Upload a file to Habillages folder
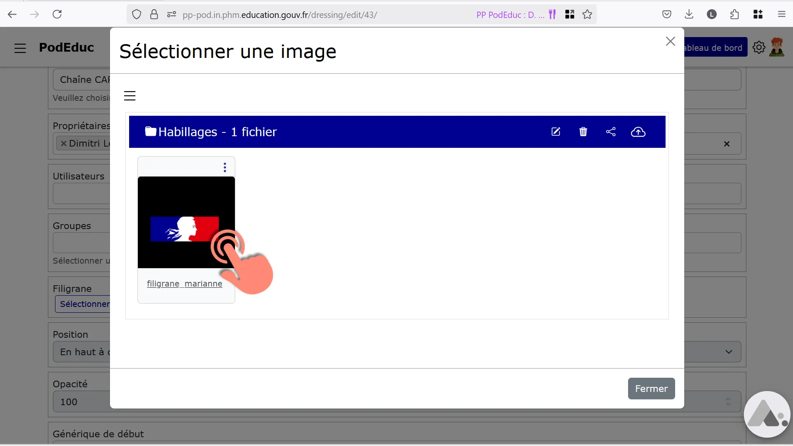793x446 pixels. (638, 132)
